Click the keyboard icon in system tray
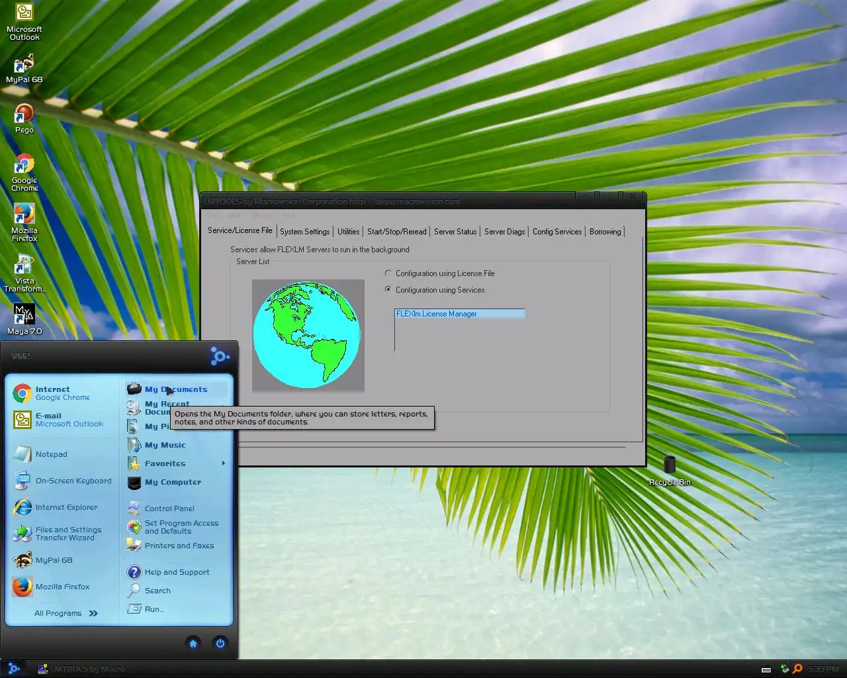This screenshot has height=678, width=847. point(766,669)
